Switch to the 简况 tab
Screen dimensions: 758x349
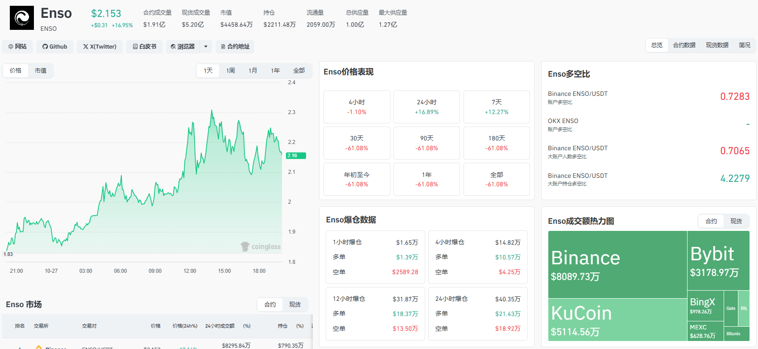point(745,45)
